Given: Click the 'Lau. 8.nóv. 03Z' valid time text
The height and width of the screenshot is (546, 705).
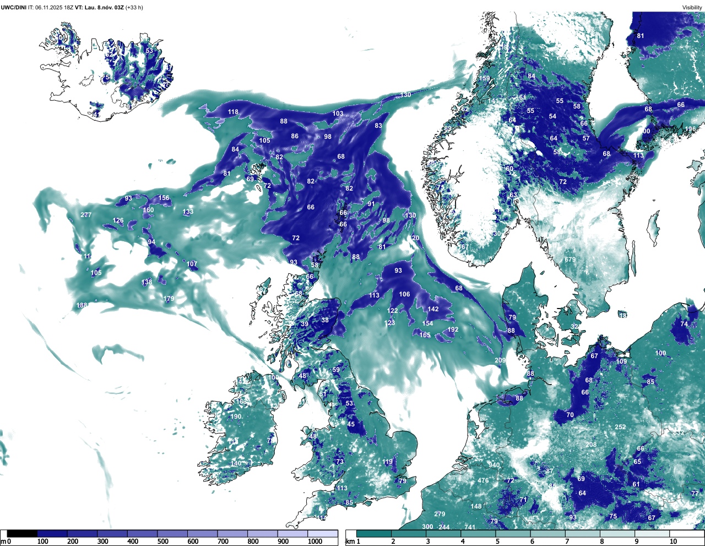Looking at the screenshot, I should pyautogui.click(x=104, y=7).
